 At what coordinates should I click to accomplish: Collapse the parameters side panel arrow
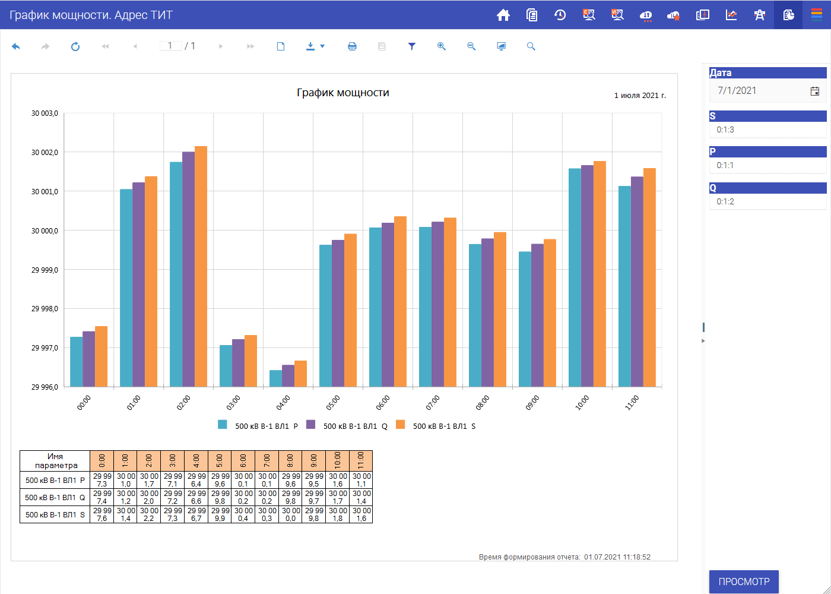[703, 341]
